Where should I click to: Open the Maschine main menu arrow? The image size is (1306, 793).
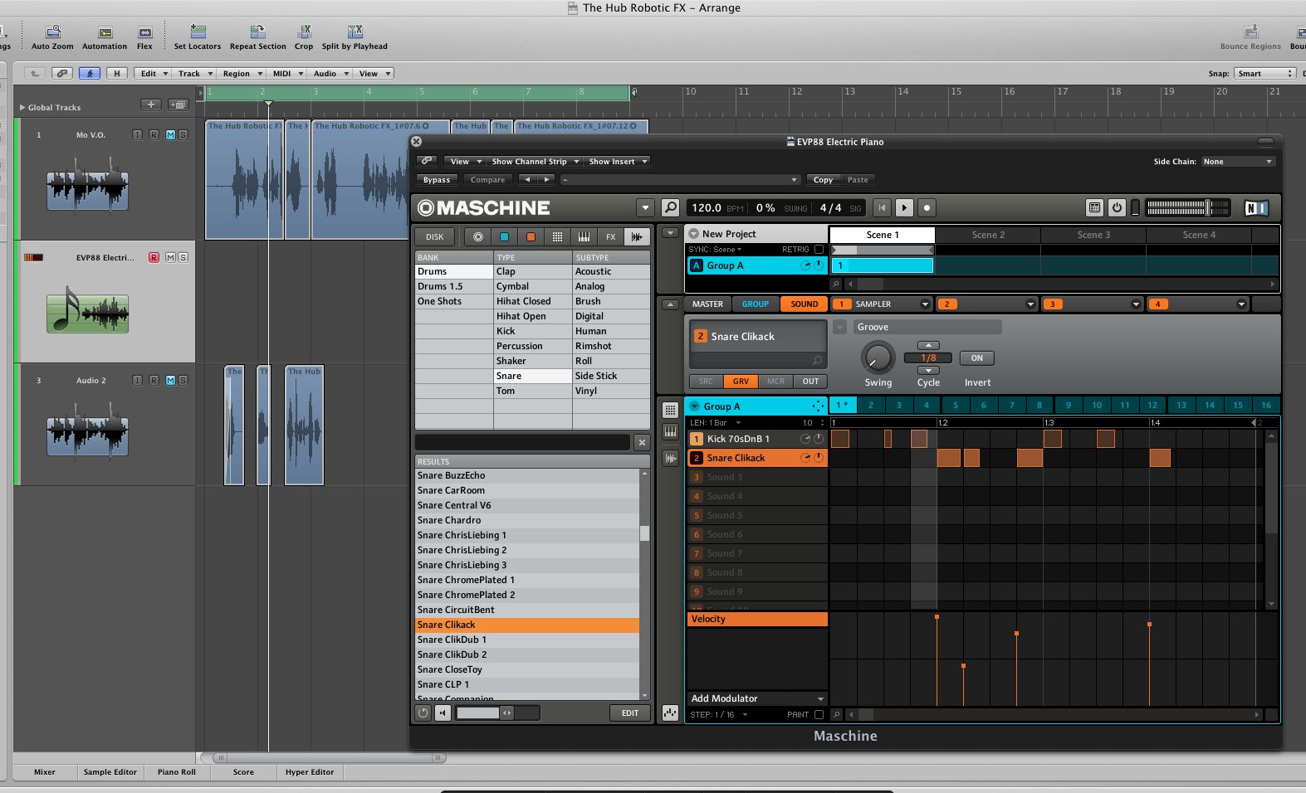pos(645,208)
